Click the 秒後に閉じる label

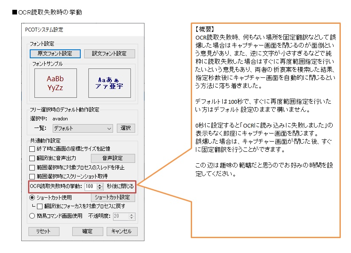tap(120, 186)
